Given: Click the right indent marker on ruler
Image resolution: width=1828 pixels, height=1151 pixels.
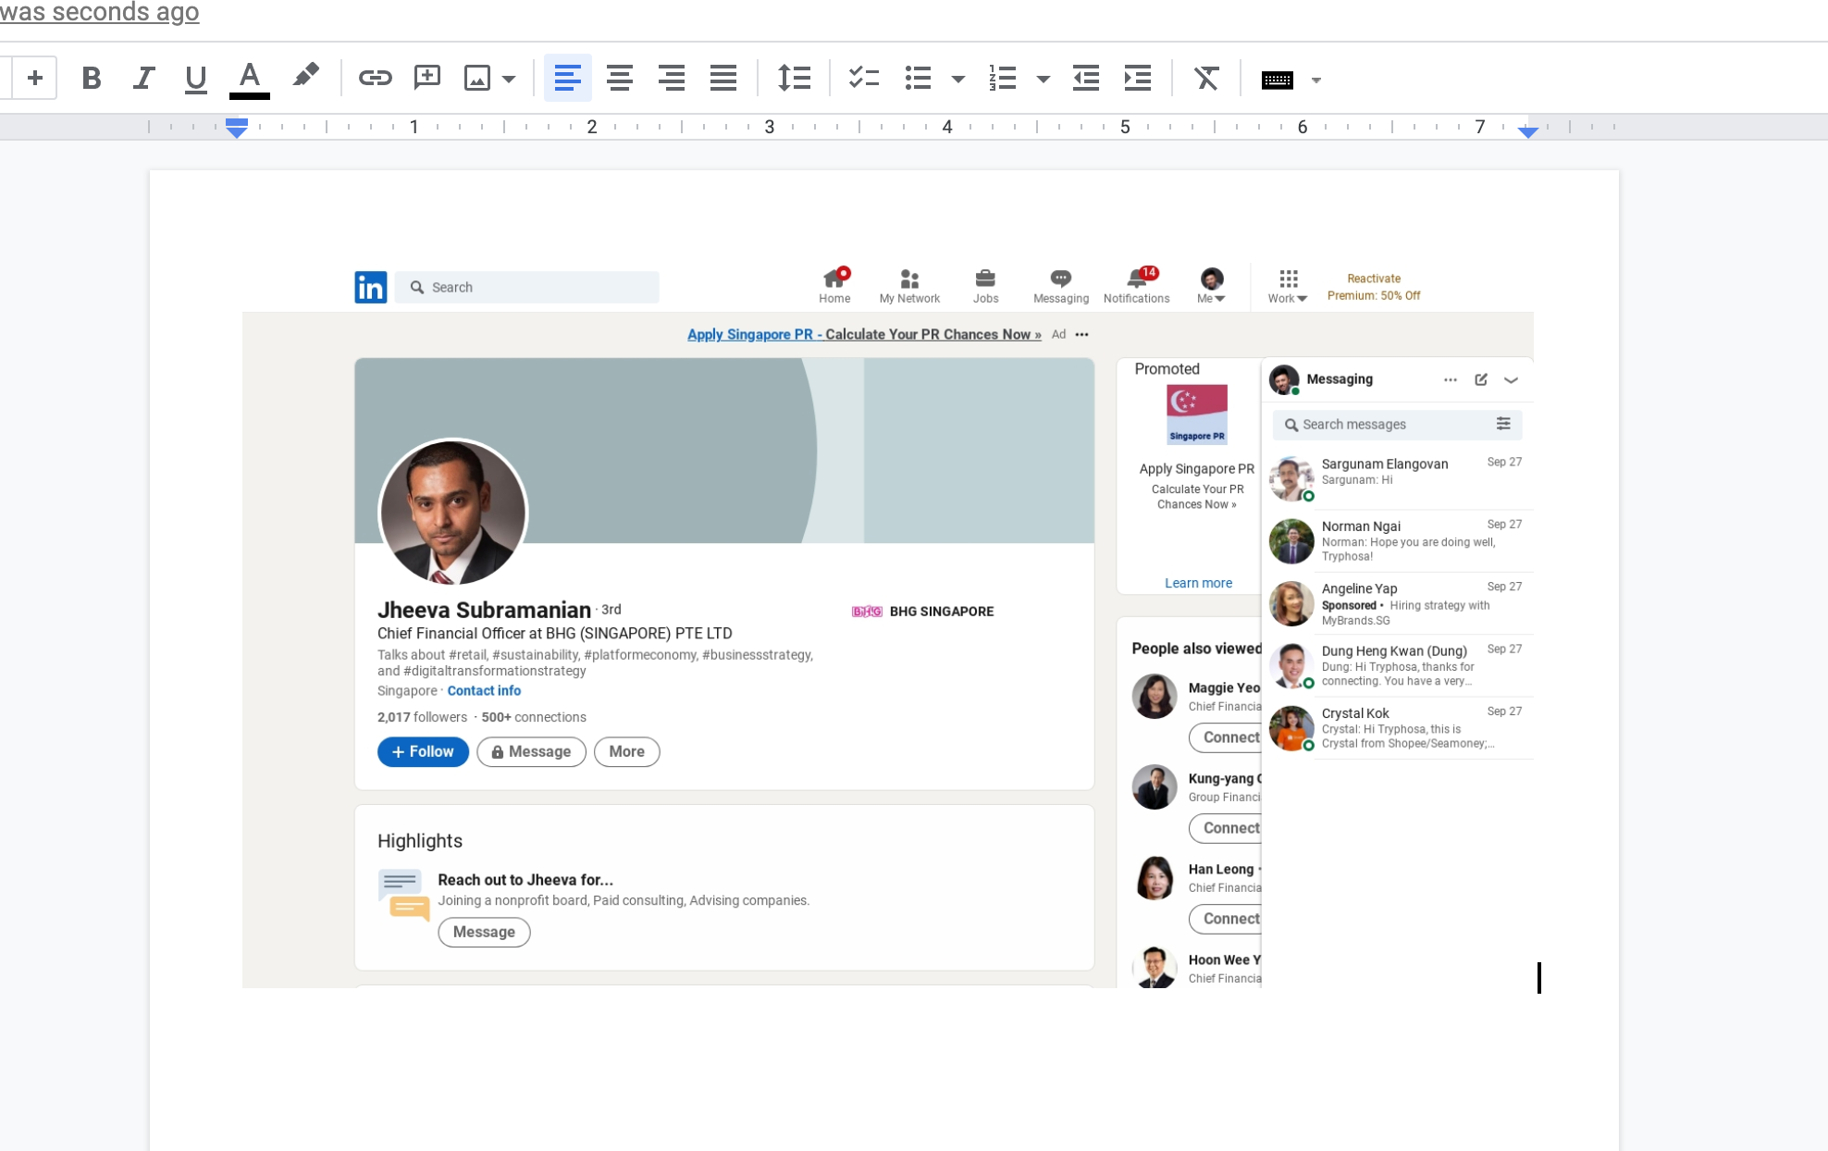Looking at the screenshot, I should (x=1528, y=132).
